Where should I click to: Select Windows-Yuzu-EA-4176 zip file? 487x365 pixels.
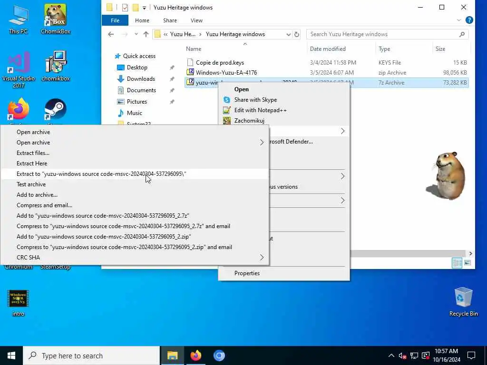[226, 73]
